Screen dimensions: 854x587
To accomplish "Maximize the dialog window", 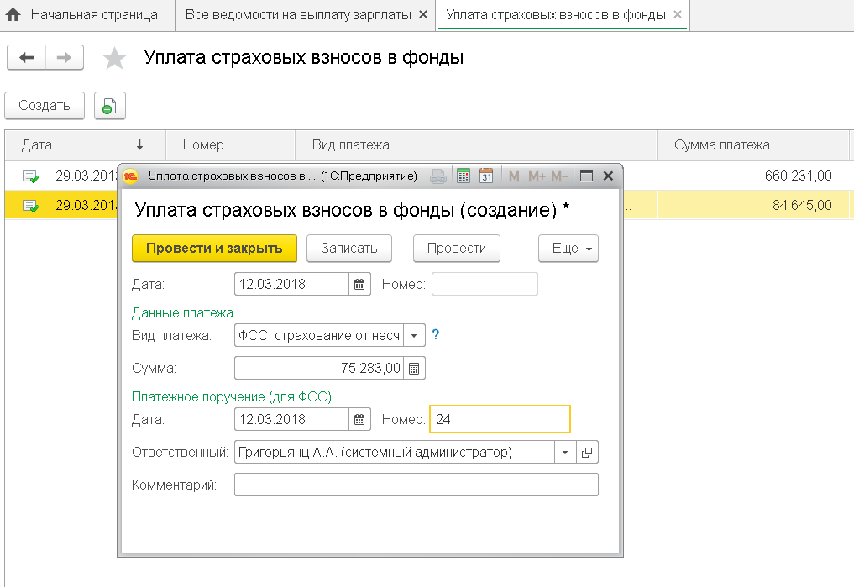I will click(x=586, y=176).
